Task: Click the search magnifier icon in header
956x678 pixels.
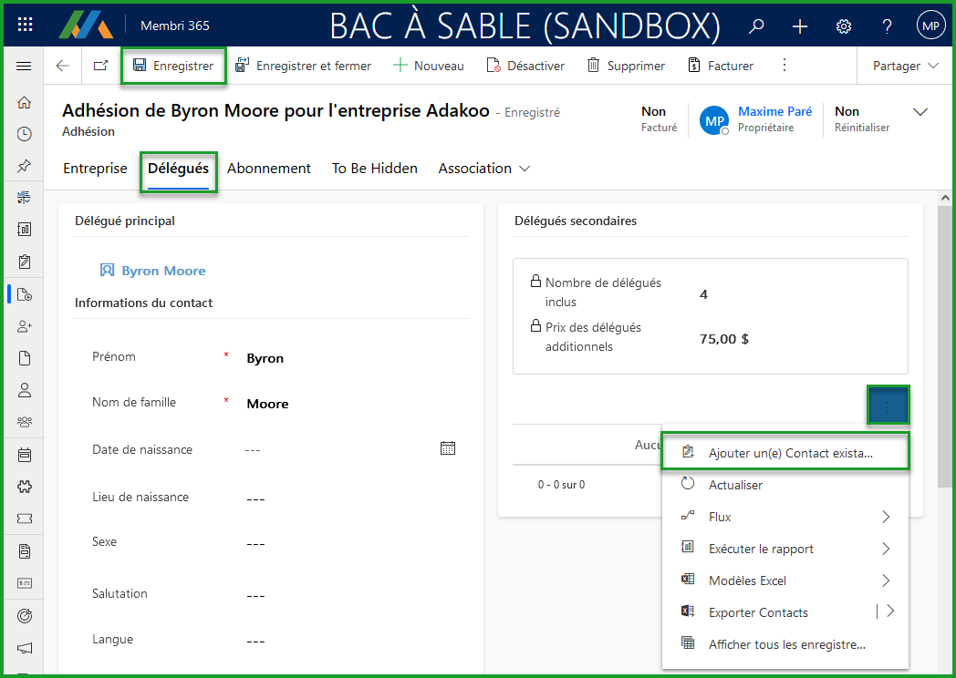Action: point(756,26)
